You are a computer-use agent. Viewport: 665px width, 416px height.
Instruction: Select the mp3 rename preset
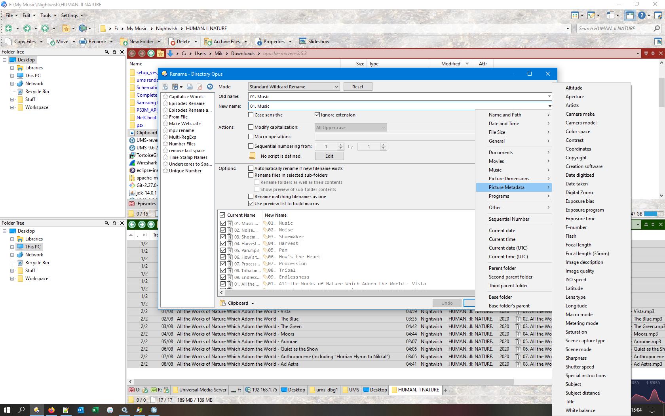point(181,130)
